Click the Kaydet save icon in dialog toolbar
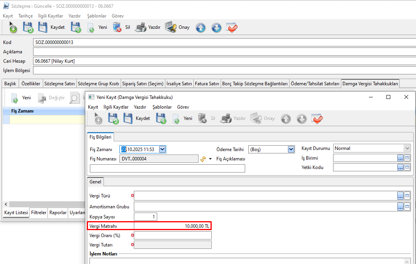416x264 pixels. [x=128, y=118]
